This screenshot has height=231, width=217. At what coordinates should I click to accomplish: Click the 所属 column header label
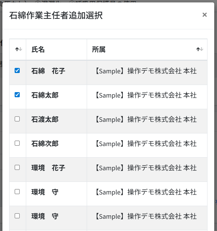(x=99, y=49)
